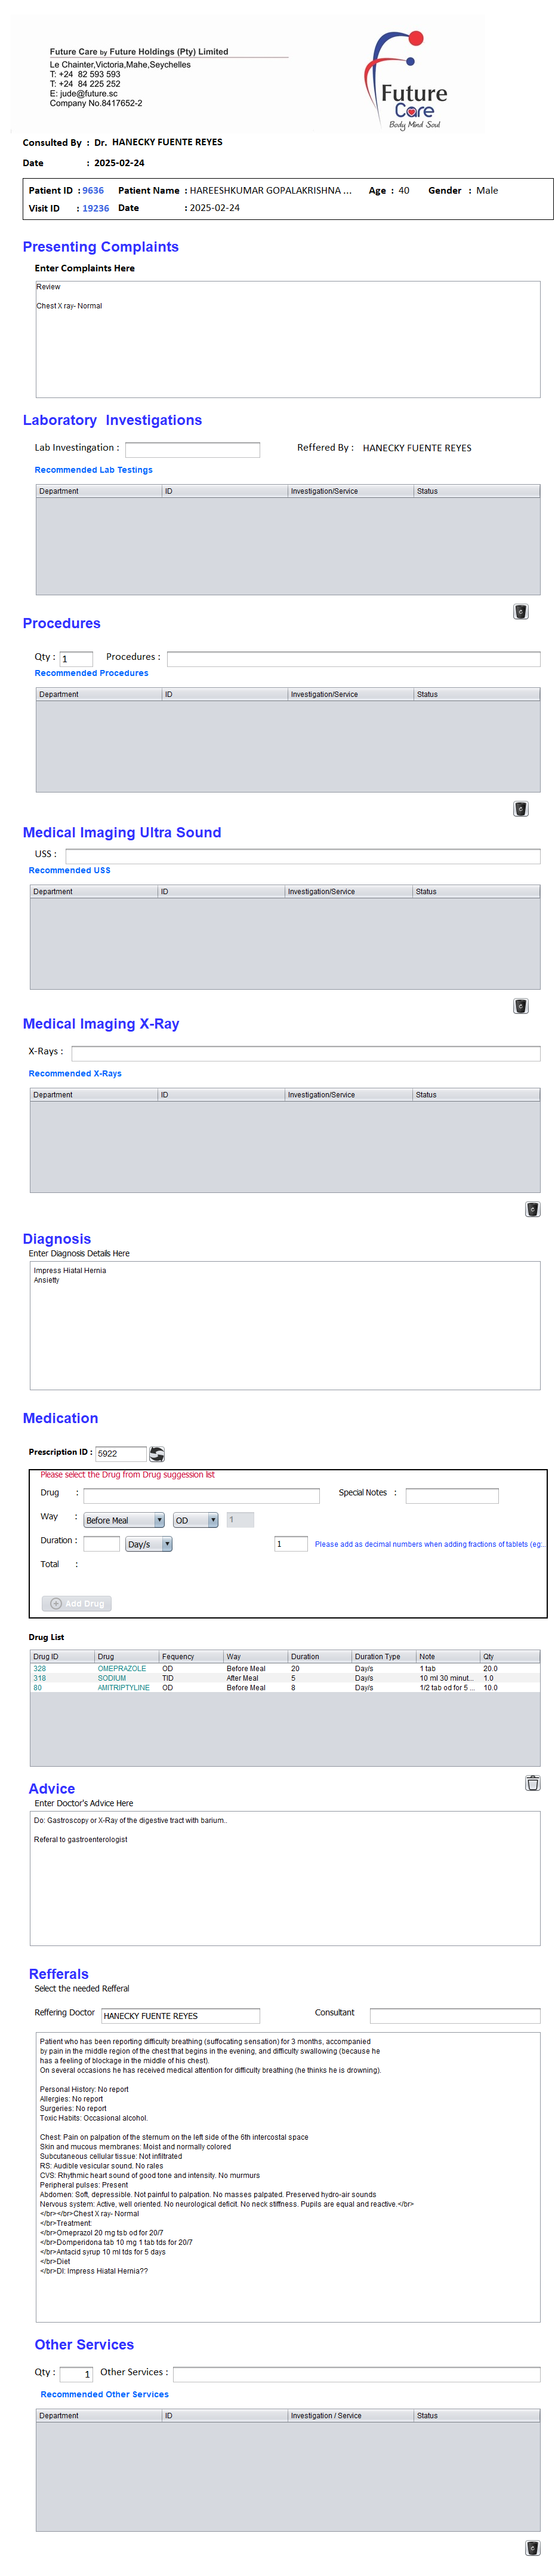Click the delete icon below Procedures table

(520, 808)
